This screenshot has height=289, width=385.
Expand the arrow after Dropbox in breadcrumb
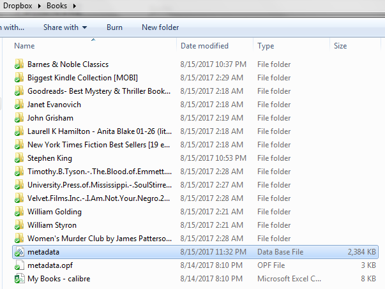tap(40, 6)
